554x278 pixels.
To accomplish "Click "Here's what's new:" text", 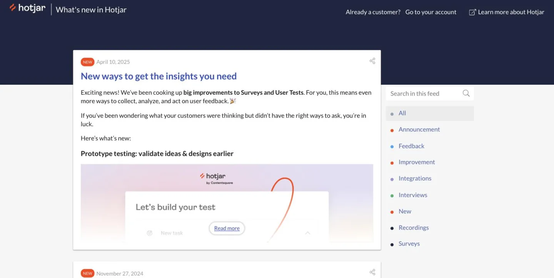I will [106, 138].
